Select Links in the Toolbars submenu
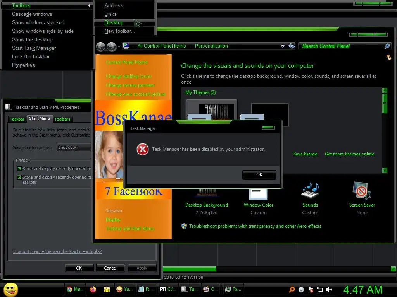Image resolution: width=397 pixels, height=297 pixels. pos(124,14)
